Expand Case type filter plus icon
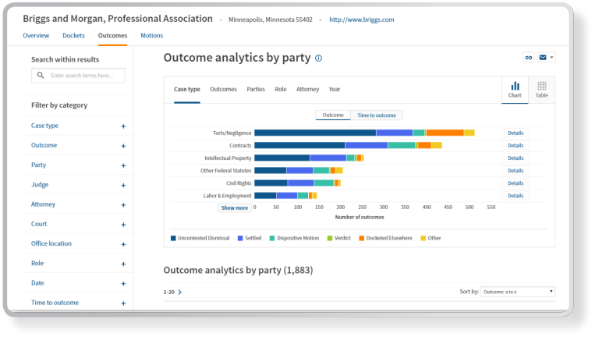The width and height of the screenshot is (599, 337). 123,126
